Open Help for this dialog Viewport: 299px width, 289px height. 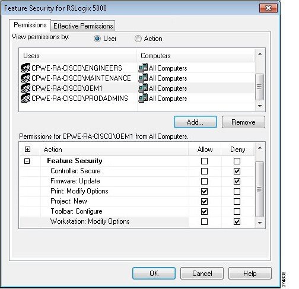coord(250,274)
